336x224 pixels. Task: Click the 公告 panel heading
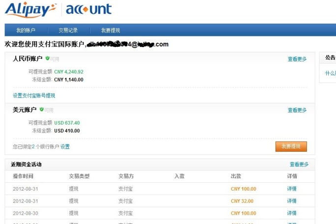(330, 57)
